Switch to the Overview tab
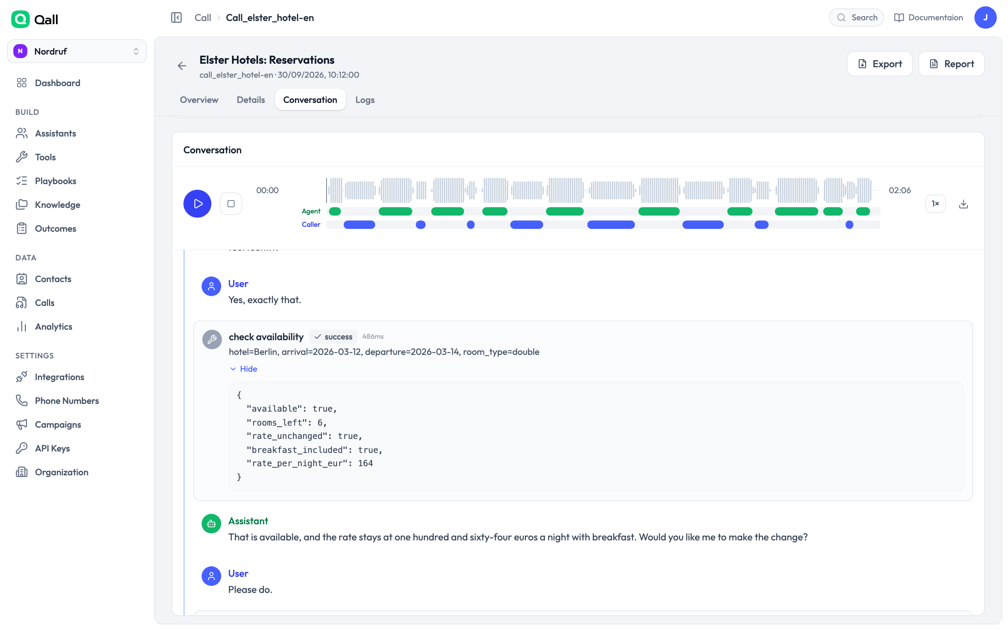Image resolution: width=1008 pixels, height=630 pixels. pyautogui.click(x=199, y=100)
